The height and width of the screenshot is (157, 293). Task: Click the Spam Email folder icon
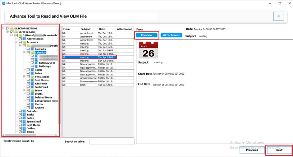[x=24, y=121]
